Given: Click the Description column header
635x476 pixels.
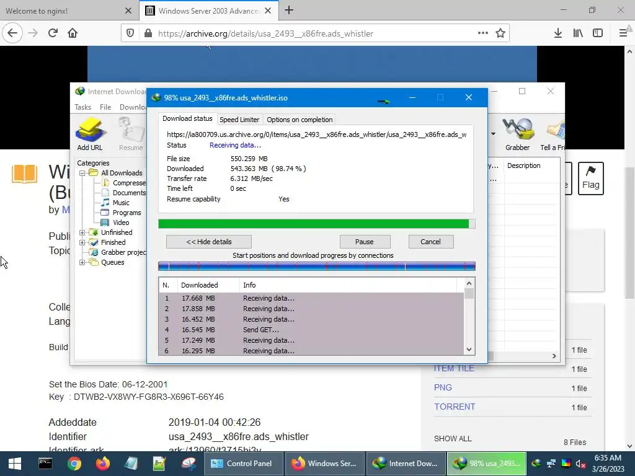Looking at the screenshot, I should (x=531, y=165).
